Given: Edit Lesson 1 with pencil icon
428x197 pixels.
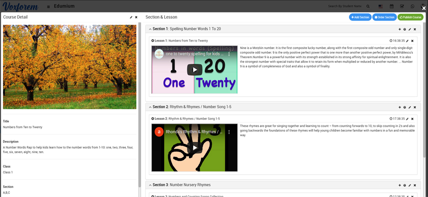Looking at the screenshot, I should click(x=407, y=41).
